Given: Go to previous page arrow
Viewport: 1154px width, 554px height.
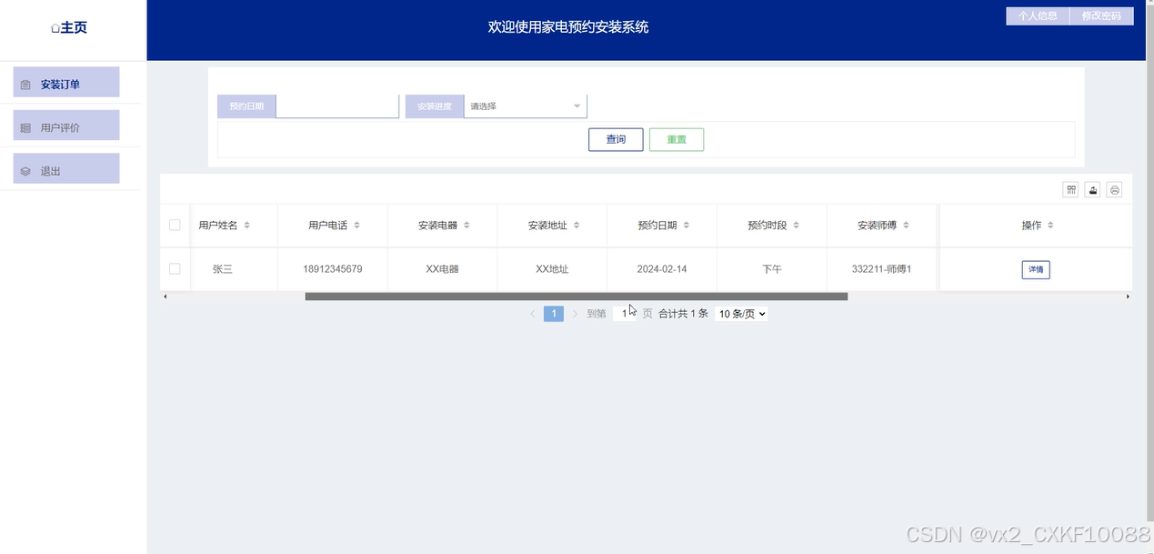Looking at the screenshot, I should pyautogui.click(x=533, y=314).
